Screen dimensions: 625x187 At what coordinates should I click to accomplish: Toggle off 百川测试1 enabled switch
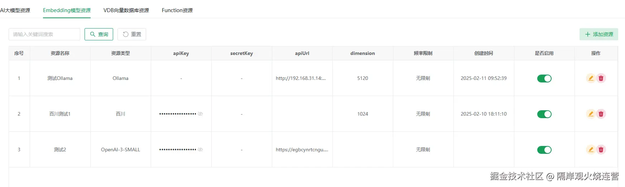(544, 114)
